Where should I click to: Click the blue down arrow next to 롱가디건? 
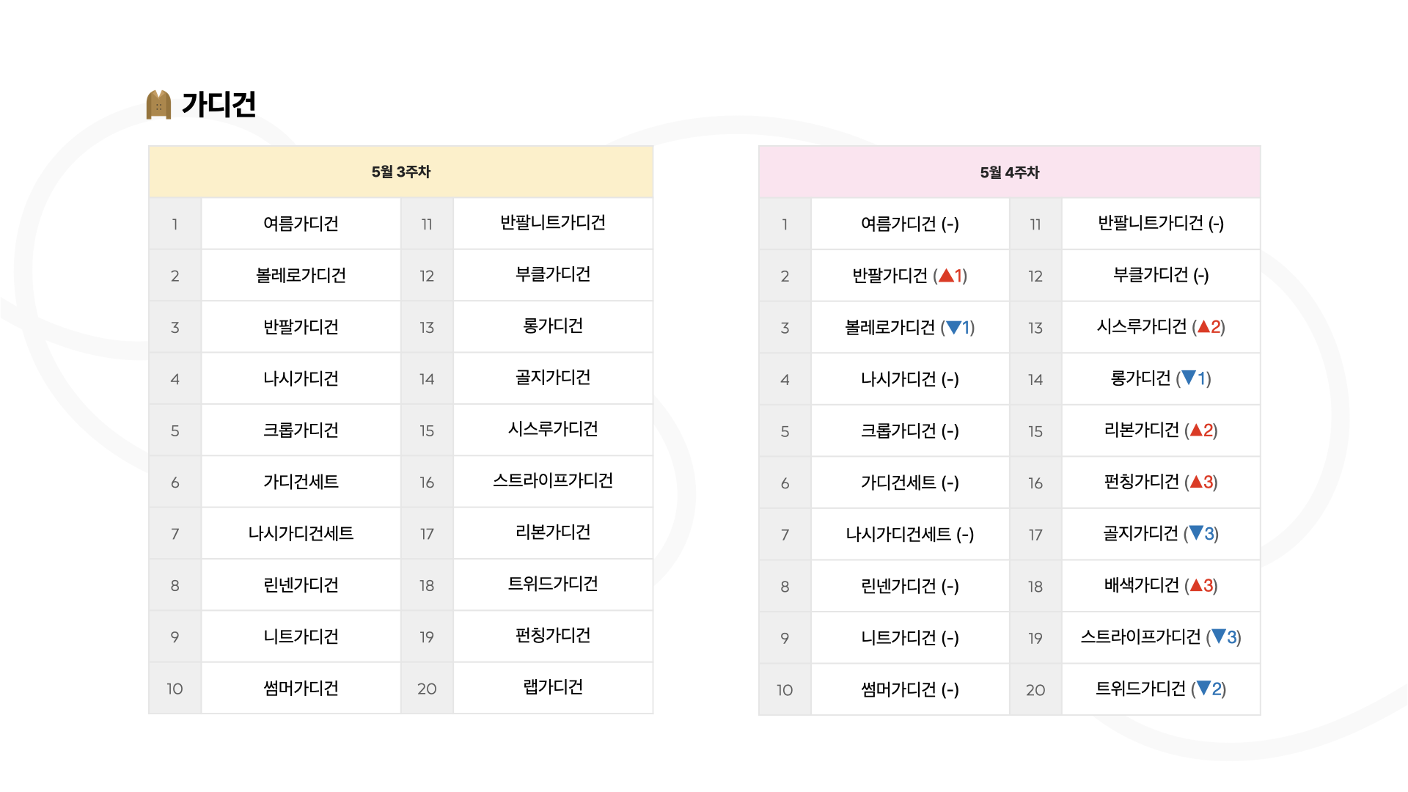1189,378
